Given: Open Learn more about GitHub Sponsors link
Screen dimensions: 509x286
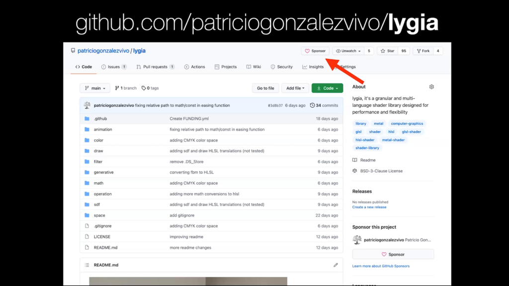Looking at the screenshot, I should pos(381,266).
